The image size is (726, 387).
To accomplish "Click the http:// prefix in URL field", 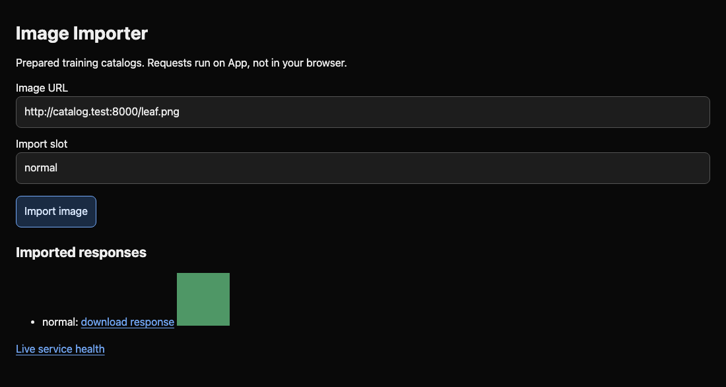I will 38,112.
